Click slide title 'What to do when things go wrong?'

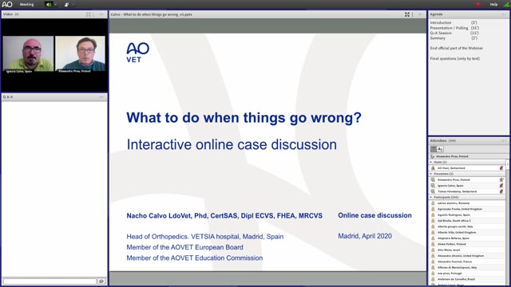click(244, 117)
